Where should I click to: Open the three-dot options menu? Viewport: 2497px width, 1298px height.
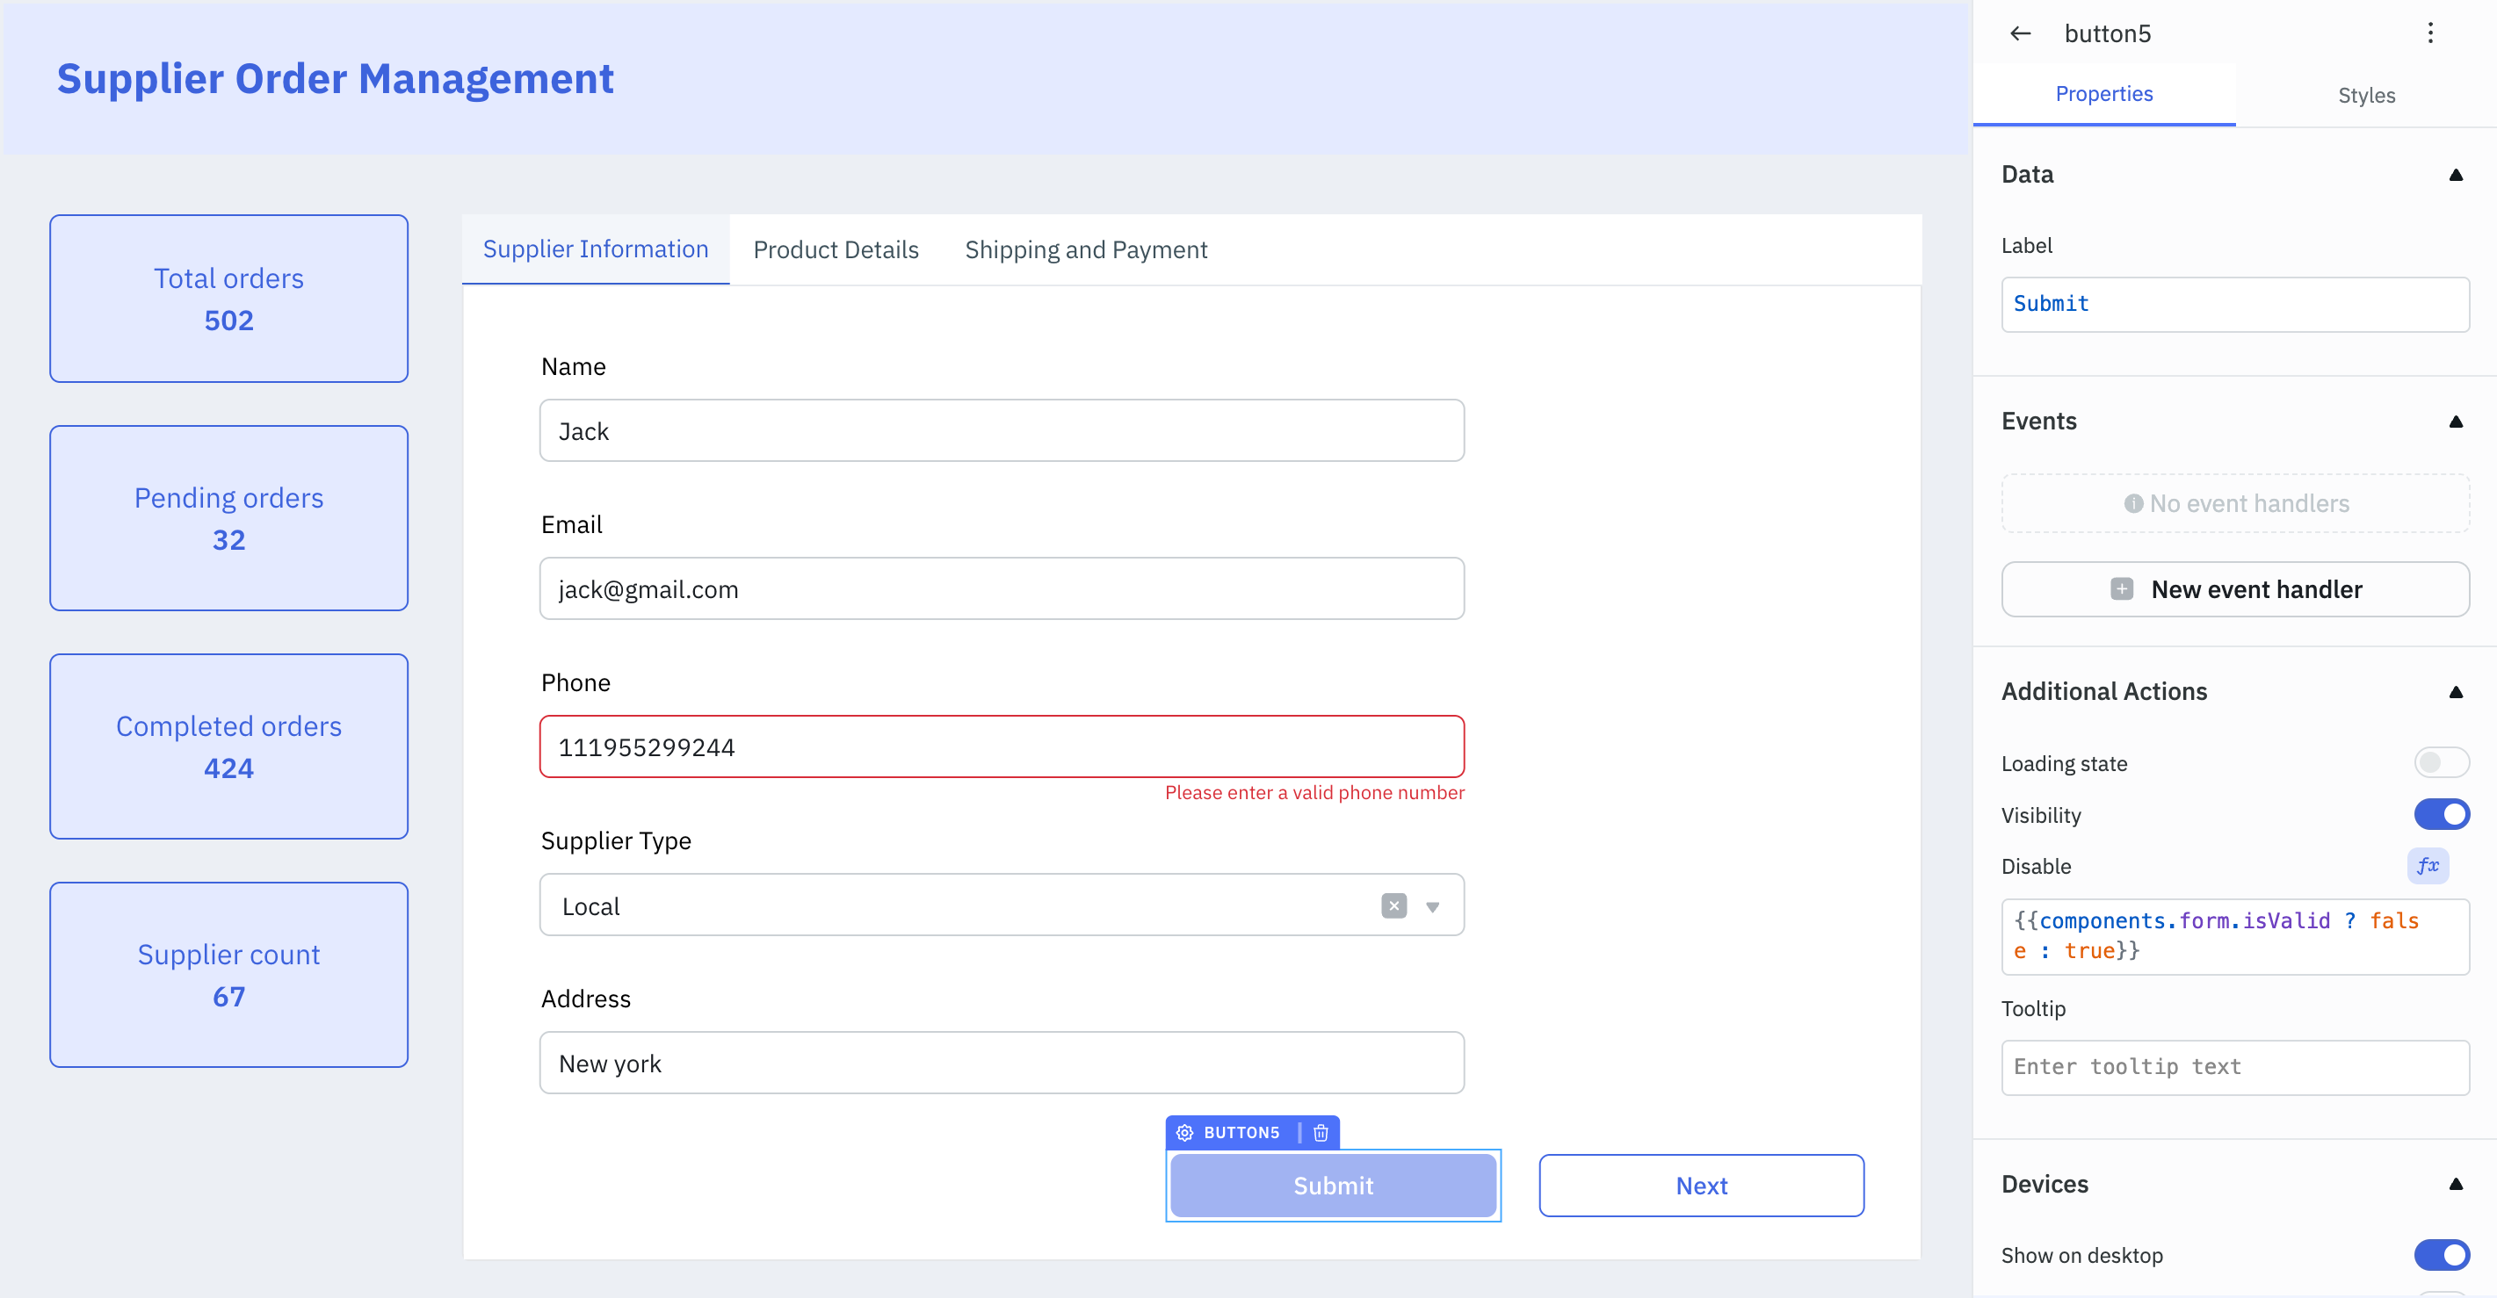2429,34
